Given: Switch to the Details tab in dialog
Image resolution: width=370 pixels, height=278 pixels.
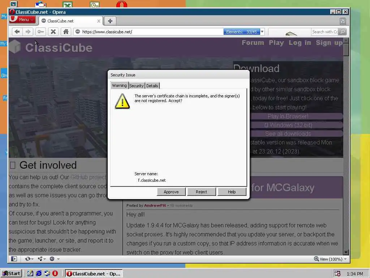Looking at the screenshot, I should (152, 86).
